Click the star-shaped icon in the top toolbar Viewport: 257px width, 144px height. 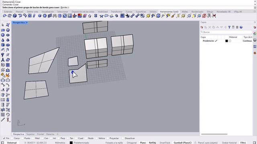point(102,16)
